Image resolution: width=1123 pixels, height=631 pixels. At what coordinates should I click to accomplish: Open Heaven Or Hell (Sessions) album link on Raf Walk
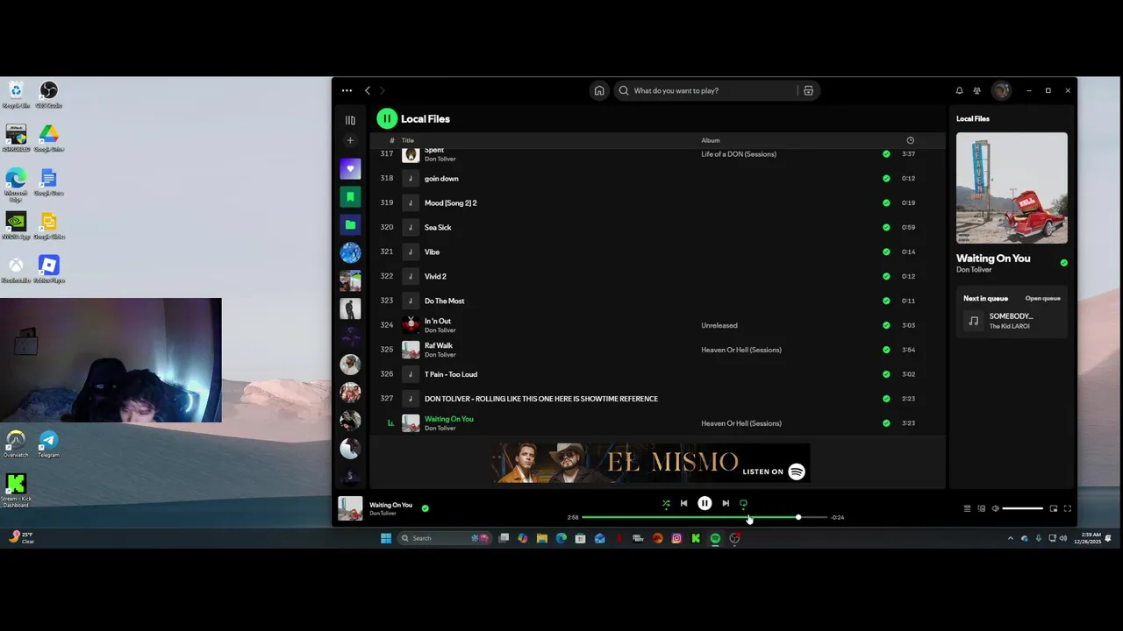tap(741, 350)
